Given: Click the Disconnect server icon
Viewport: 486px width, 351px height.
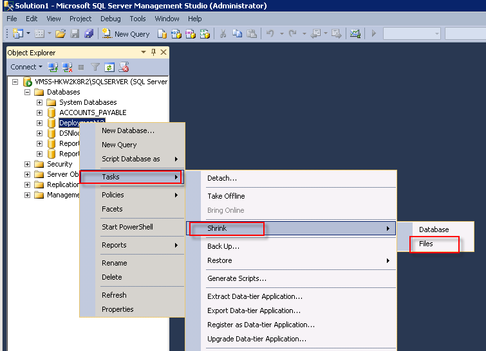Looking at the screenshot, I should coord(67,67).
